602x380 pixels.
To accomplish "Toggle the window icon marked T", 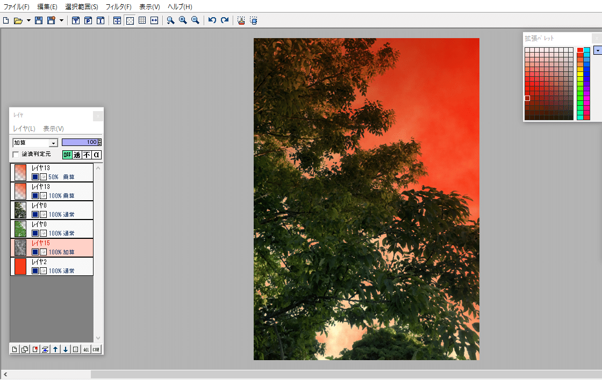I will (x=76, y=20).
